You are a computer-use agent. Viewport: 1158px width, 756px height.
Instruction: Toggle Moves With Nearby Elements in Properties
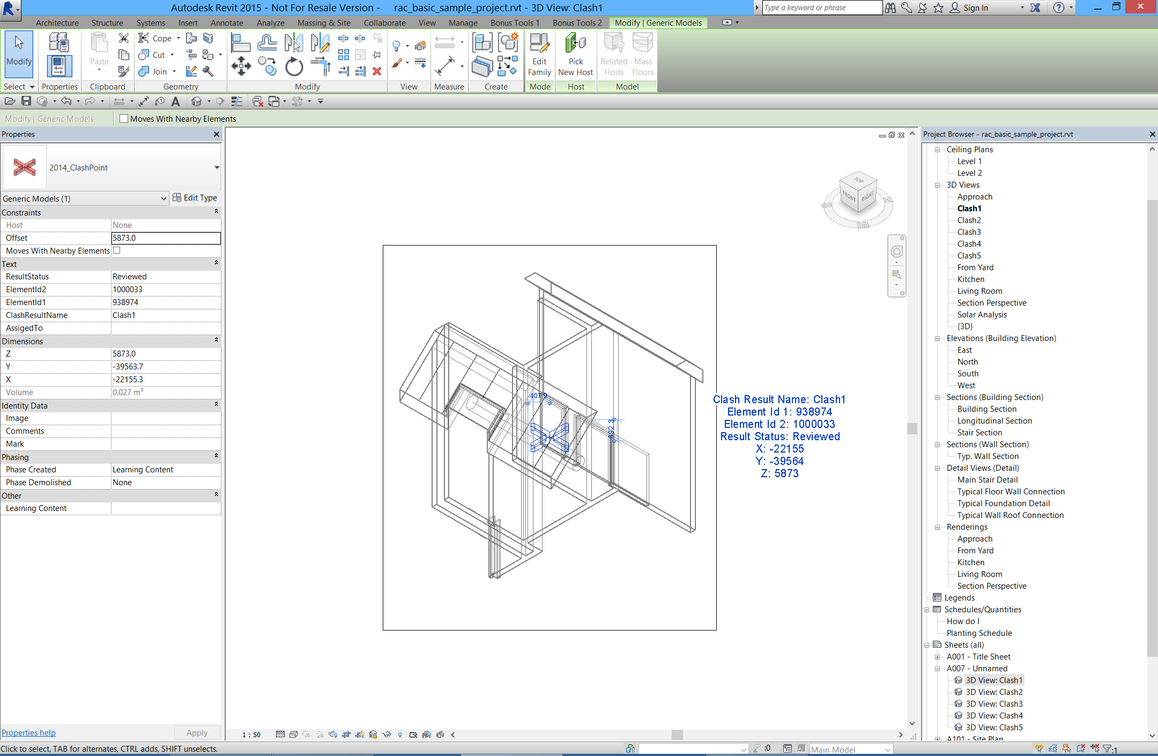pyautogui.click(x=117, y=250)
